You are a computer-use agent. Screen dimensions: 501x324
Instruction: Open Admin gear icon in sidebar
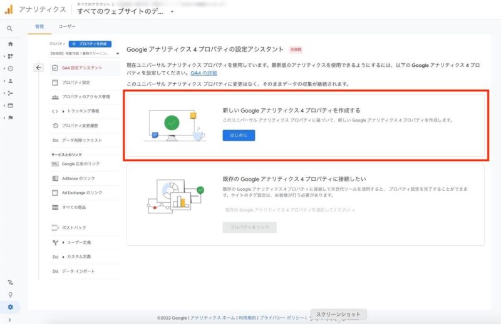[10, 307]
